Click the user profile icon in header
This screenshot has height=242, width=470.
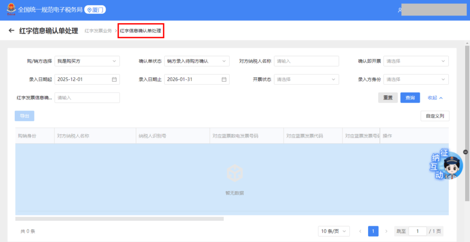[x=399, y=10]
